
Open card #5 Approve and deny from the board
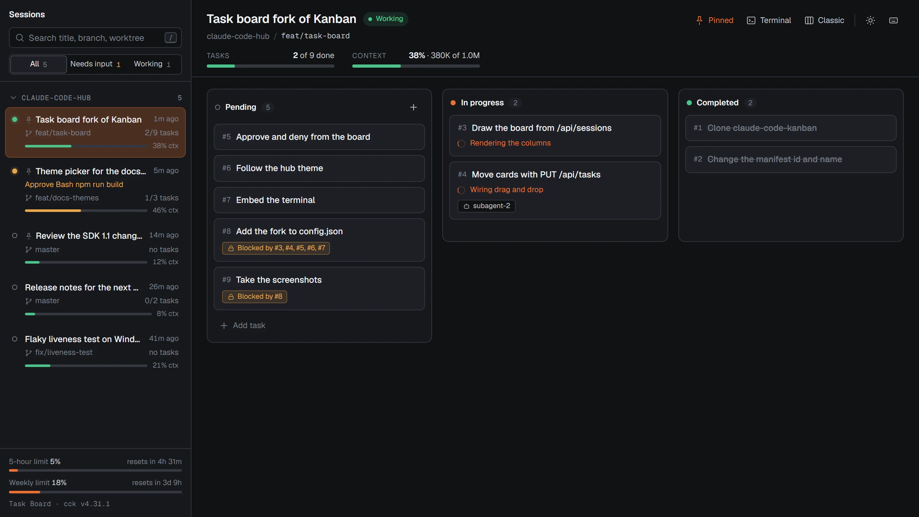(319, 137)
